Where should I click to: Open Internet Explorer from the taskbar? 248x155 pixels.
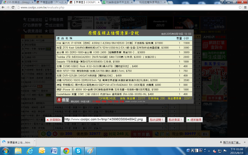(30, 151)
